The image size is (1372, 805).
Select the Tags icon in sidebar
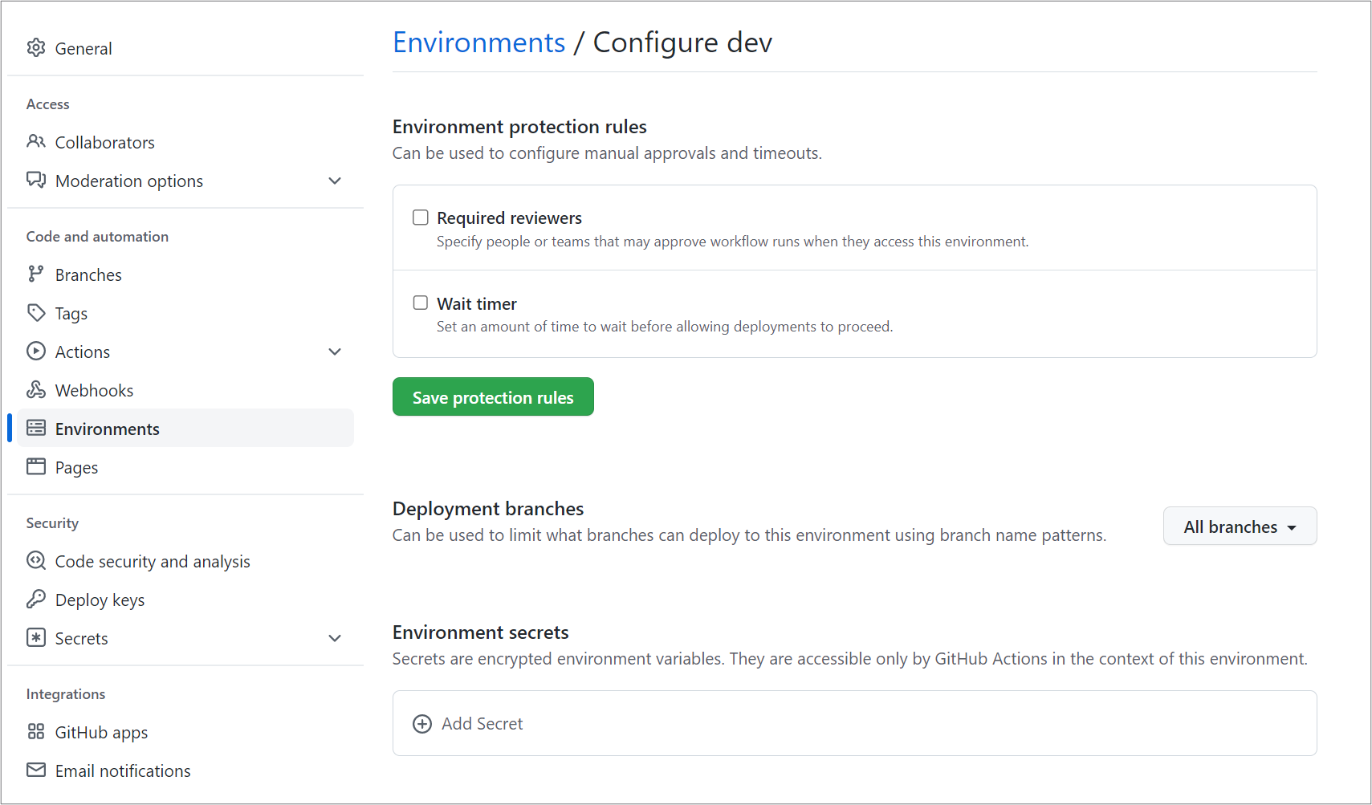pos(36,312)
